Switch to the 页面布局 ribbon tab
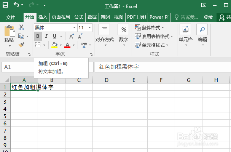 61,17
